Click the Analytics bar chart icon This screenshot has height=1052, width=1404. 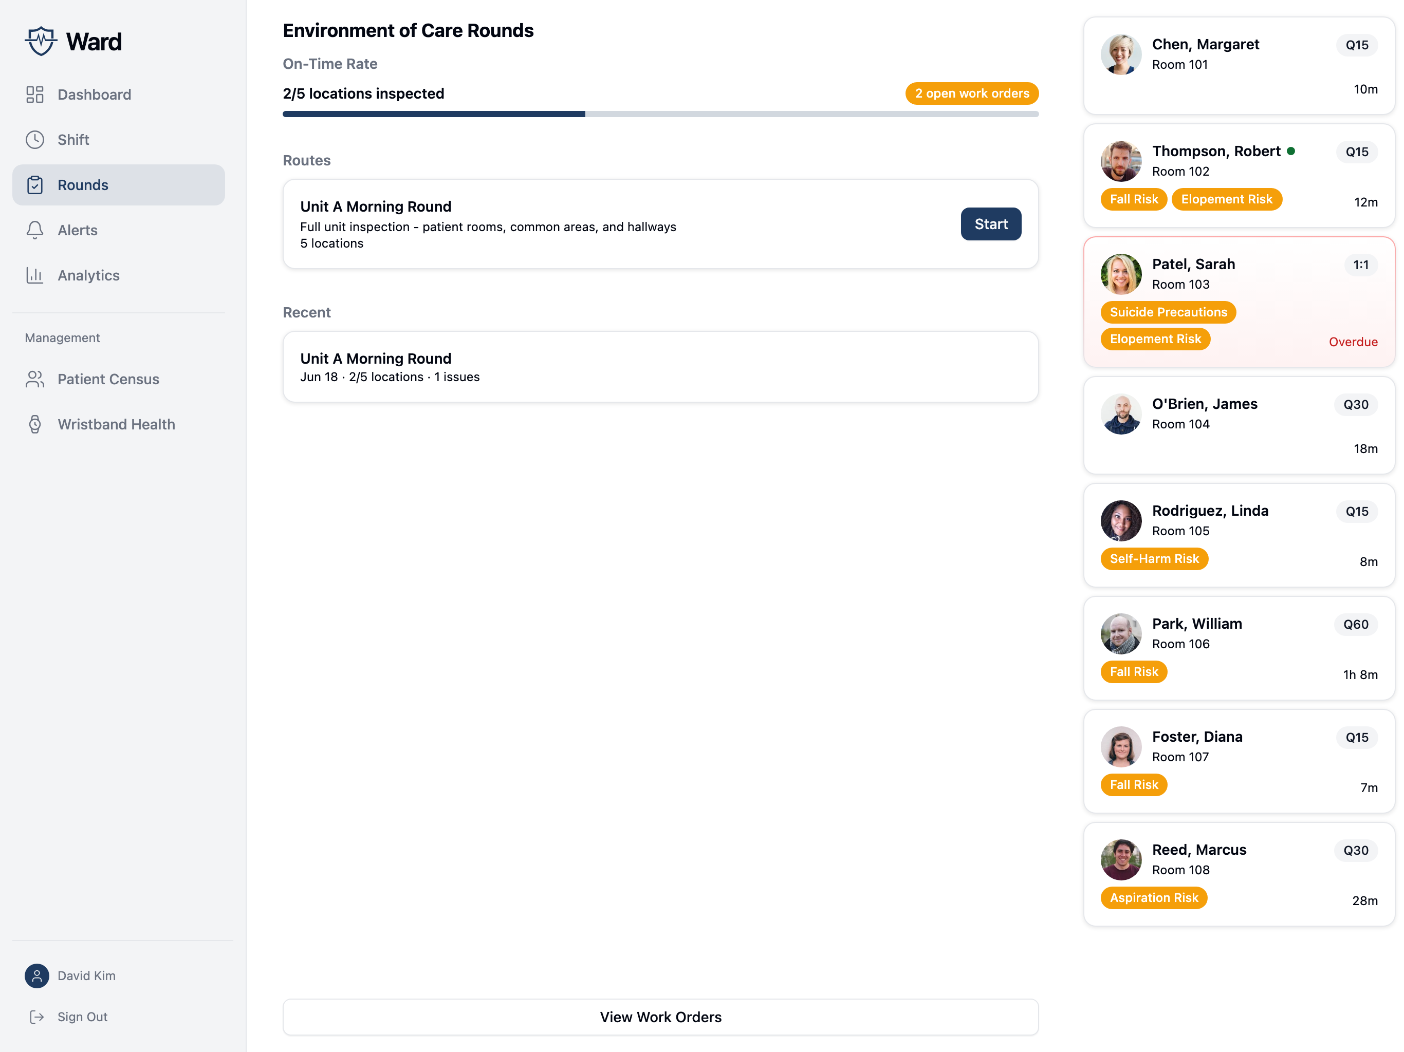pyautogui.click(x=35, y=275)
